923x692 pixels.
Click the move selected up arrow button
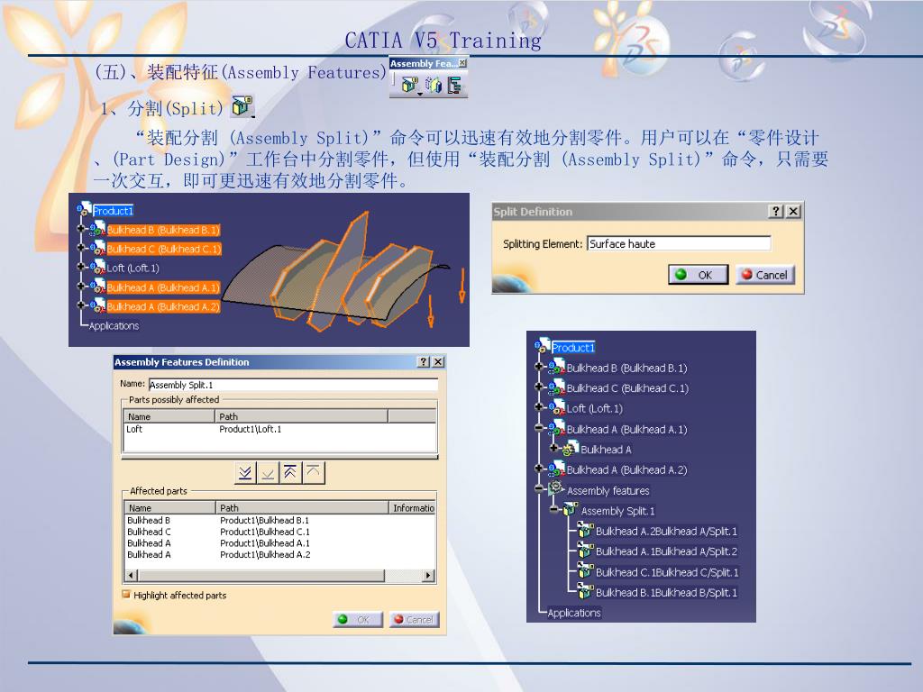coord(313,472)
